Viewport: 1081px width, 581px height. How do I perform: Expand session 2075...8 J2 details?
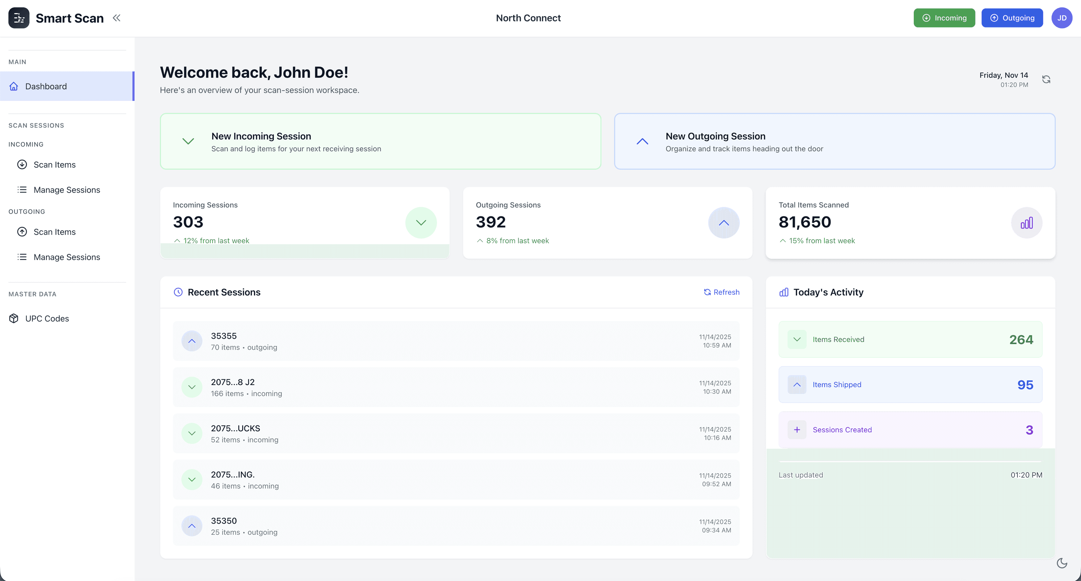(192, 387)
